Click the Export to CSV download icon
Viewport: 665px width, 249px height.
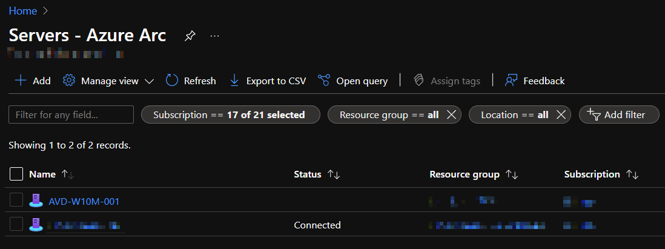tap(234, 80)
